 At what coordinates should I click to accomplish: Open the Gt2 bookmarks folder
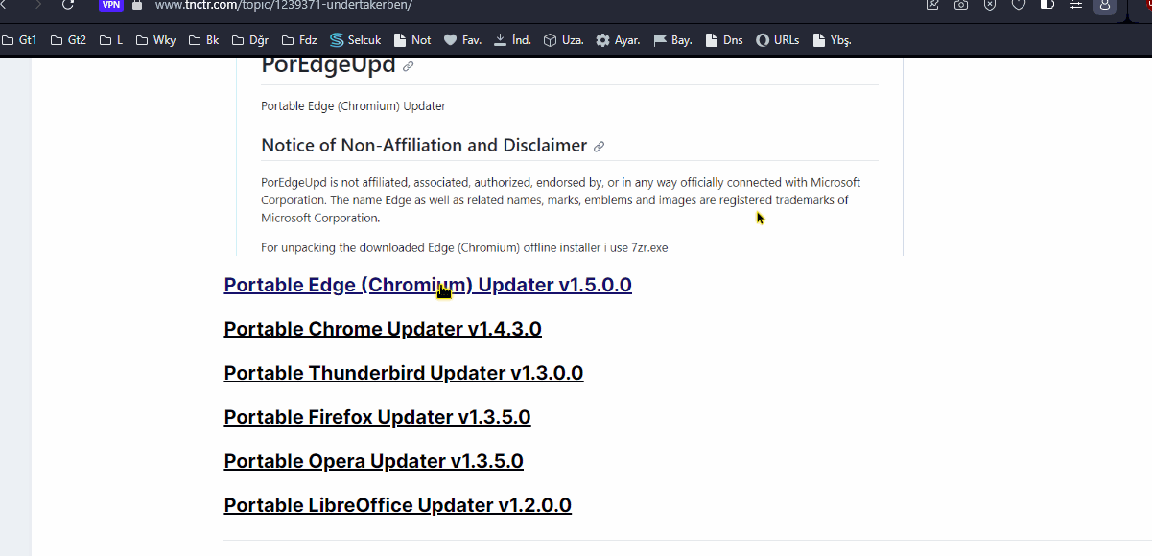point(69,40)
